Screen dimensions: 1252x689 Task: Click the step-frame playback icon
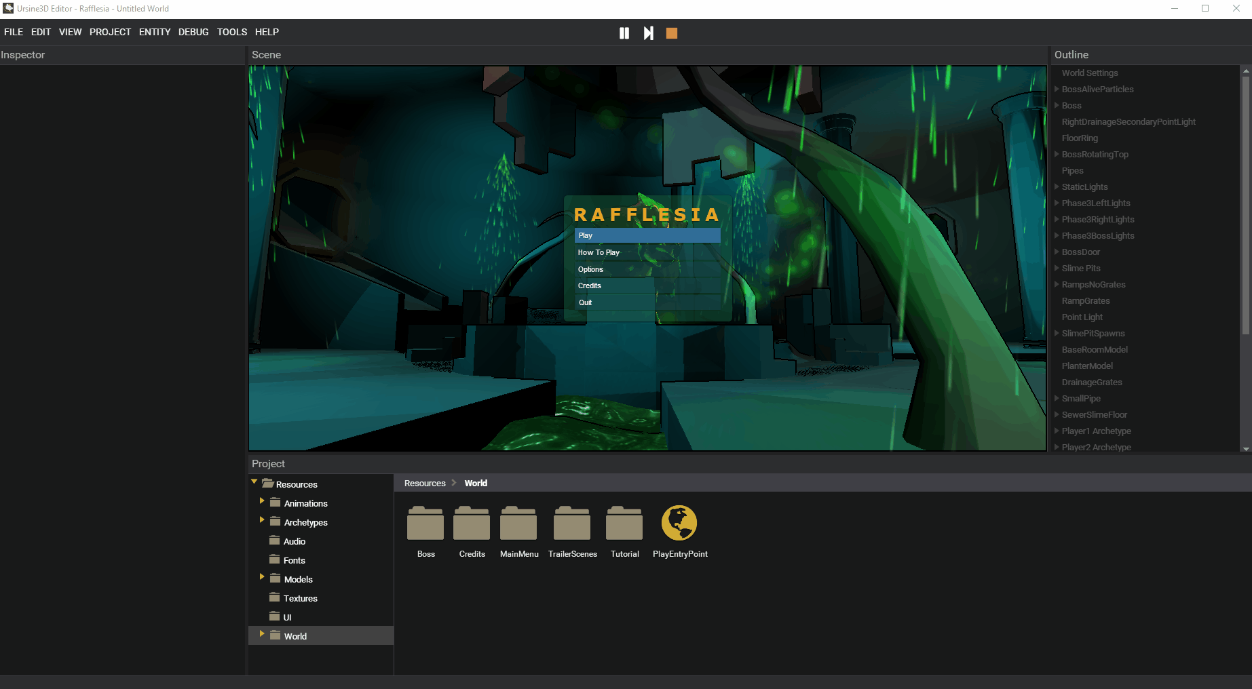647,33
